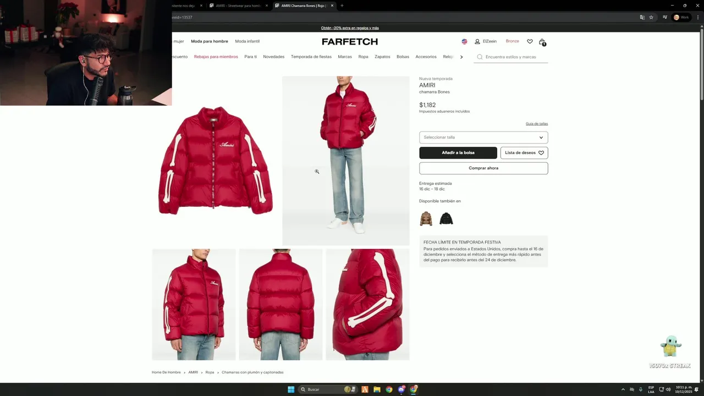The image size is (704, 396).
Task: Open Rebajas para miembros menu
Action: (x=216, y=57)
